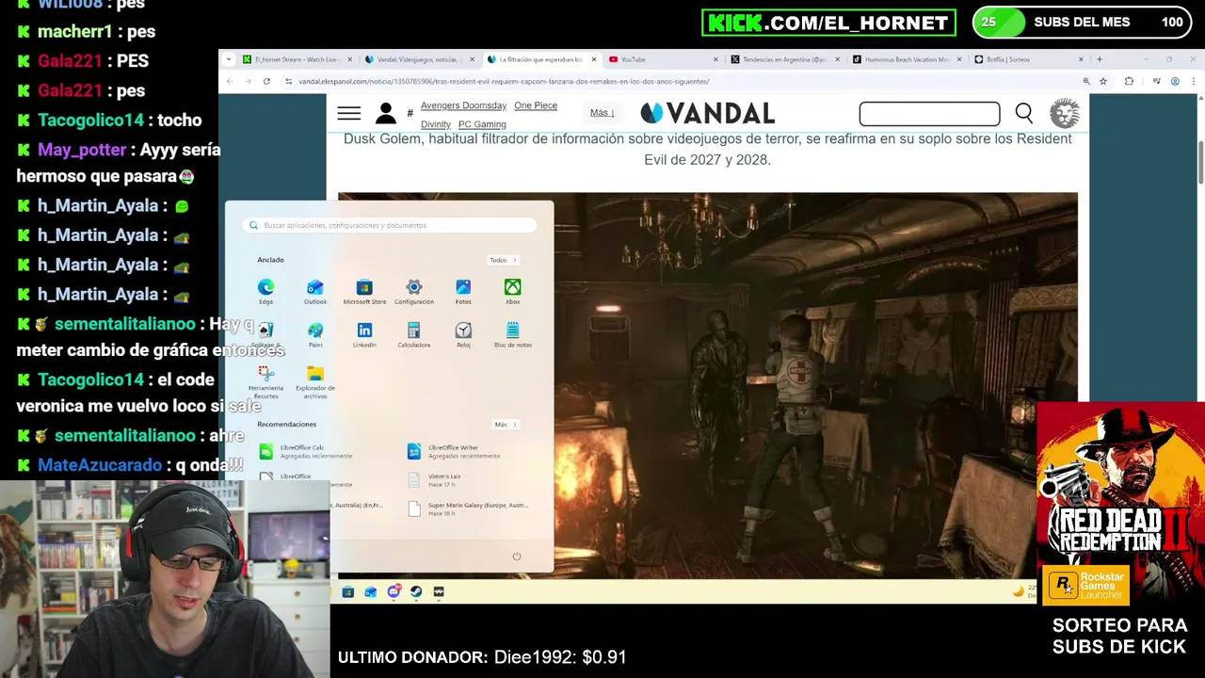Bookmark this page with the star icon

pos(1105,81)
